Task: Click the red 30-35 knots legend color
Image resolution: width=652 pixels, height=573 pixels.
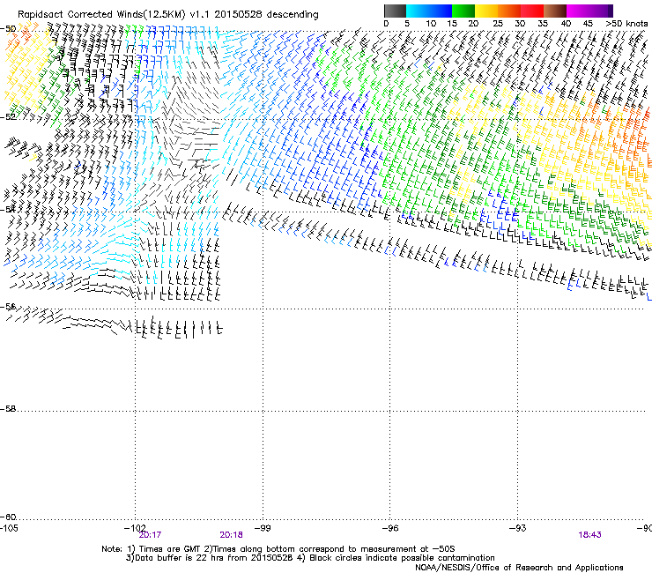Action: click(x=532, y=11)
